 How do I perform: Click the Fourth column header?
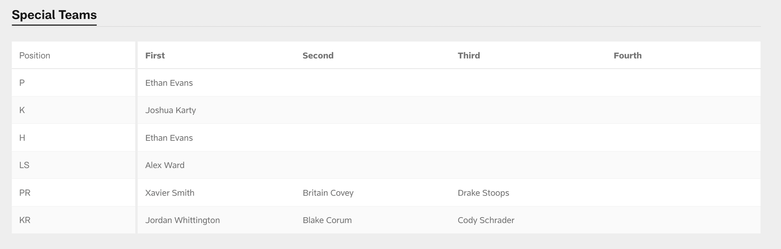click(627, 55)
